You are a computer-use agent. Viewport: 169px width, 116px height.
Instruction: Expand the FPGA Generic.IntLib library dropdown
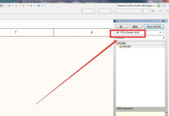click(160, 32)
